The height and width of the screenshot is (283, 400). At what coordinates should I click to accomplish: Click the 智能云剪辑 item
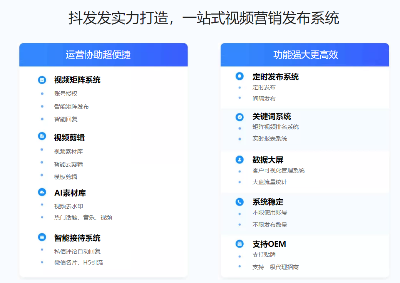coord(69,164)
